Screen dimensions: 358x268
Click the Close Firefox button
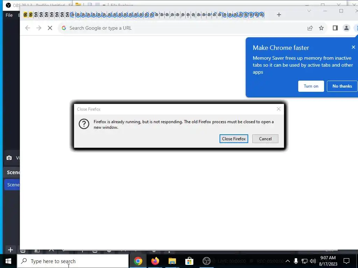[x=234, y=139]
